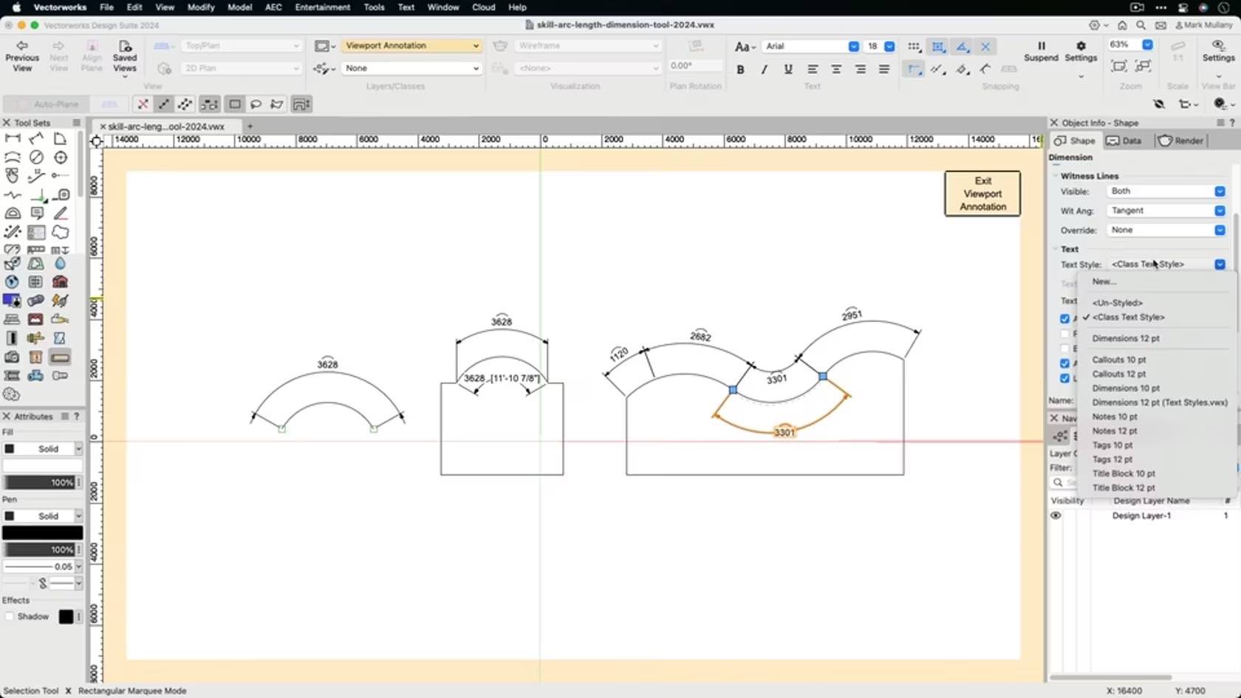Image resolution: width=1241 pixels, height=698 pixels.
Task: Toggle Snap to Grid
Action: click(x=914, y=46)
